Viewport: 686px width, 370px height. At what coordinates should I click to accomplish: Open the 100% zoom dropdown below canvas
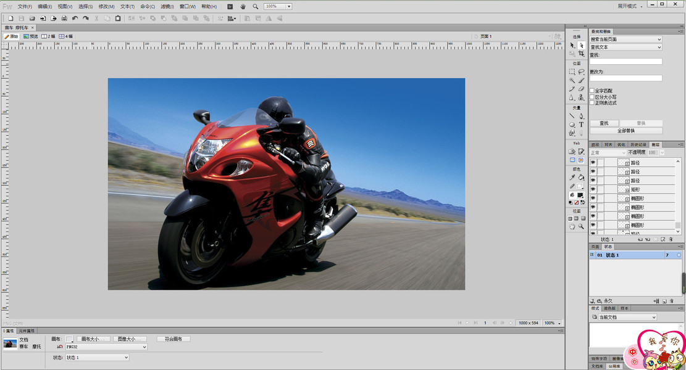pyautogui.click(x=552, y=323)
